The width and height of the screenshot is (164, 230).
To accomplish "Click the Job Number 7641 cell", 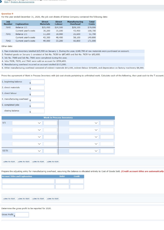I will coord(8,34).
